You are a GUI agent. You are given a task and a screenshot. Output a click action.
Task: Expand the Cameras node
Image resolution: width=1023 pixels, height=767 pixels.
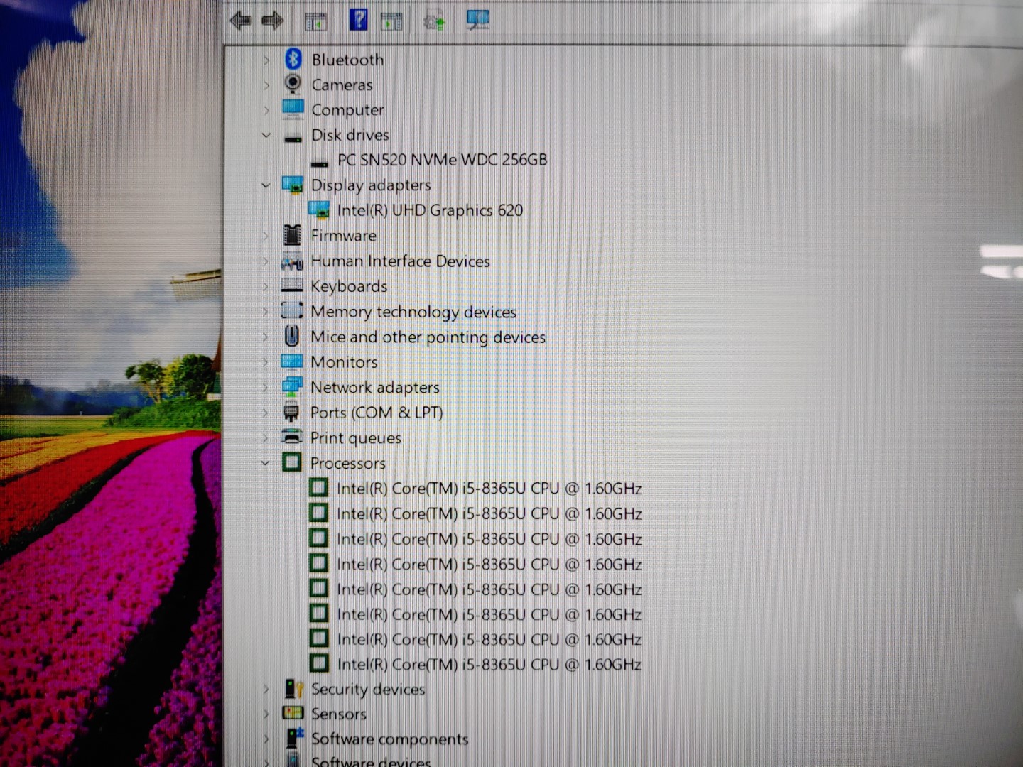[266, 85]
